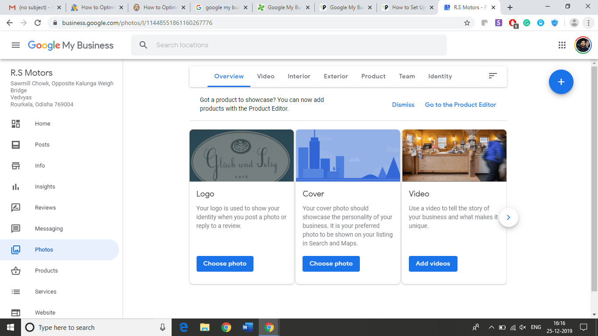Click the Add videos button
The width and height of the screenshot is (598, 336).
(433, 264)
